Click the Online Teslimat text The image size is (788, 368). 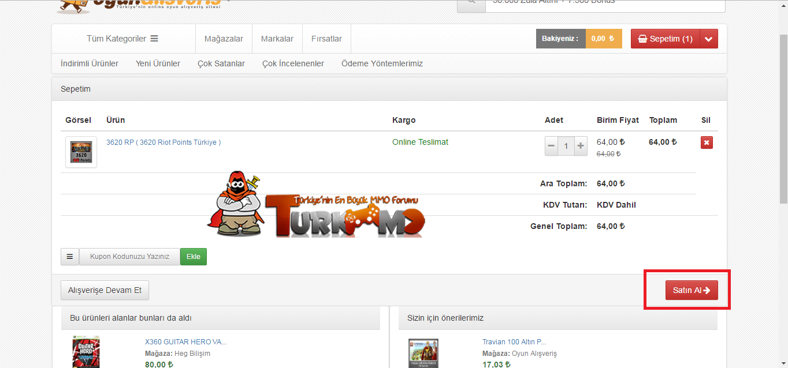(x=420, y=142)
